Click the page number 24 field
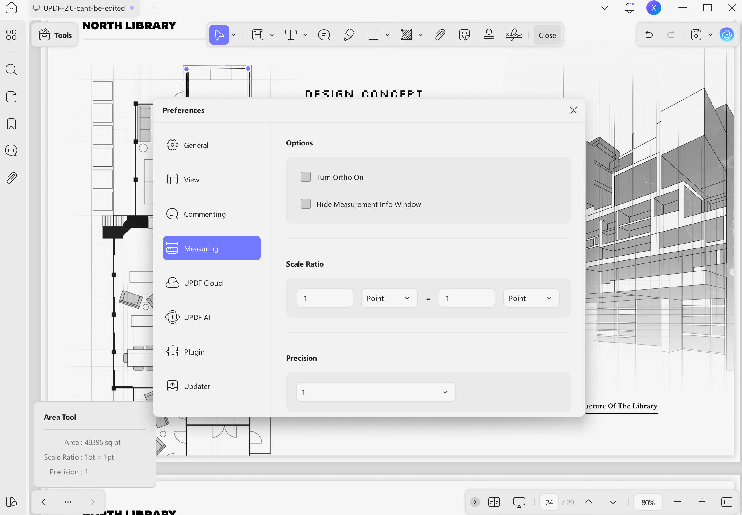Screen dimensions: 742x515 [x=549, y=502]
